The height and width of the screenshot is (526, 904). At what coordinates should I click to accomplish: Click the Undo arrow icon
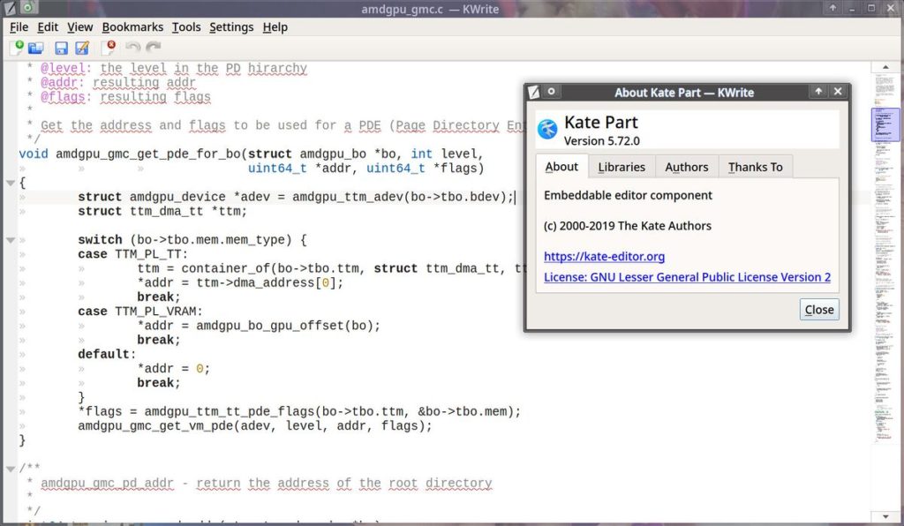click(x=132, y=48)
